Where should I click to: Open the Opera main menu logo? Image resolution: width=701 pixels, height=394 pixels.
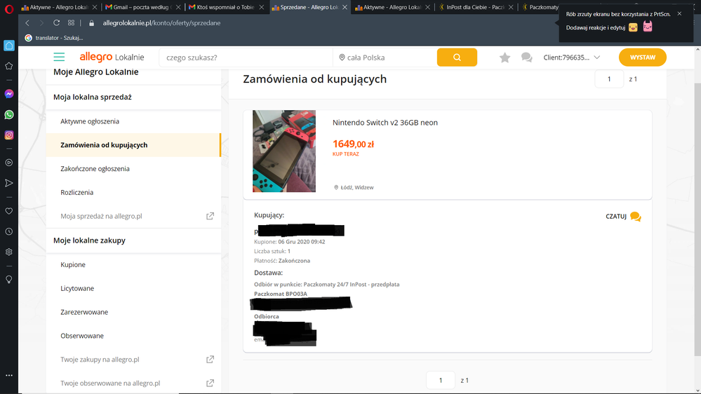[x=9, y=8]
